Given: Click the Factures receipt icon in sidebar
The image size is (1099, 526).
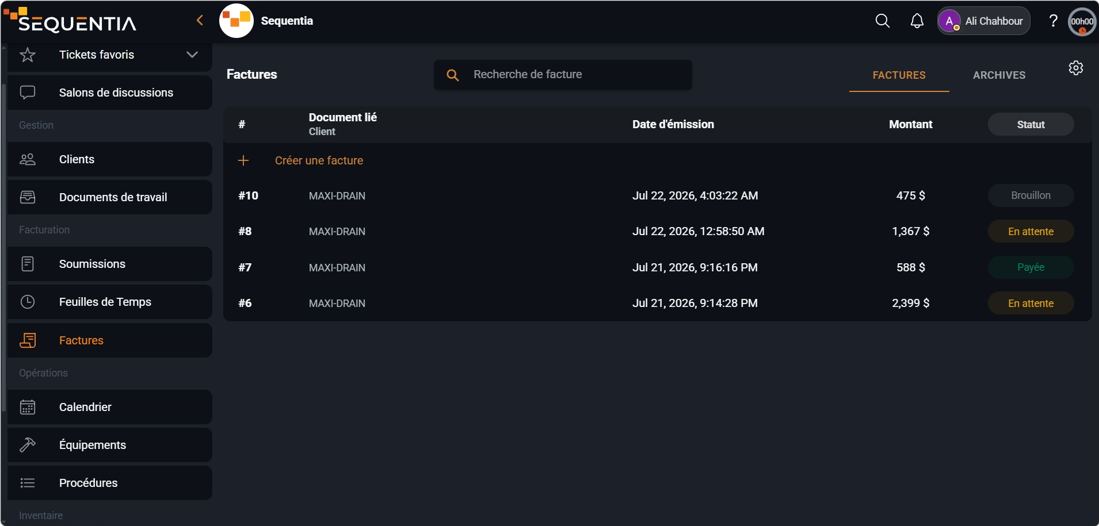Looking at the screenshot, I should coord(28,340).
